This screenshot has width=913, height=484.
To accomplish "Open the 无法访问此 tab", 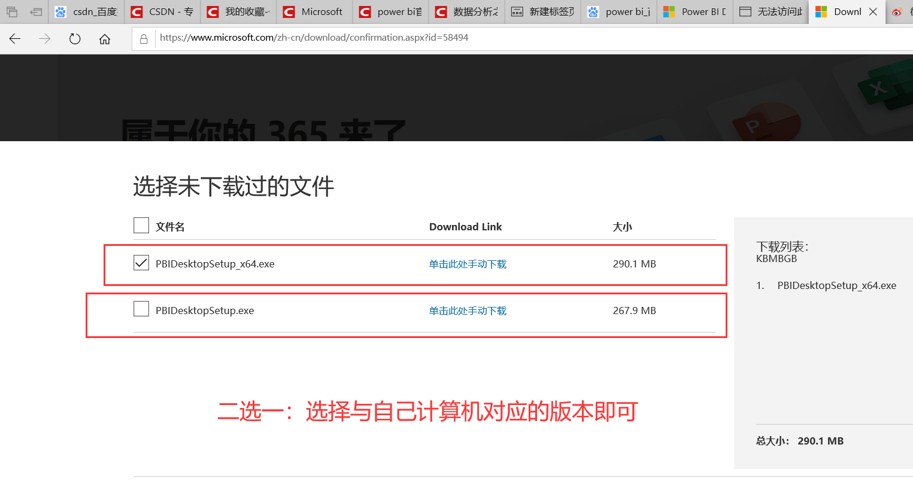I will click(x=770, y=12).
